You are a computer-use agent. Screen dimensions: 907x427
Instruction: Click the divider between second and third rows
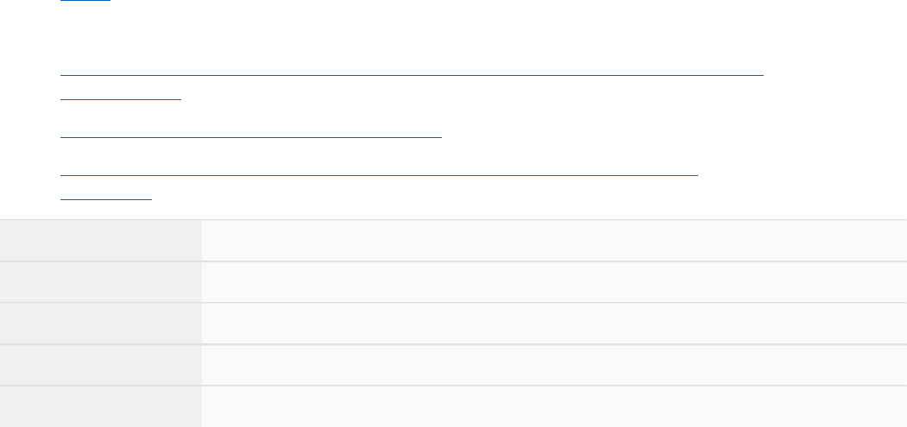pos(453,303)
